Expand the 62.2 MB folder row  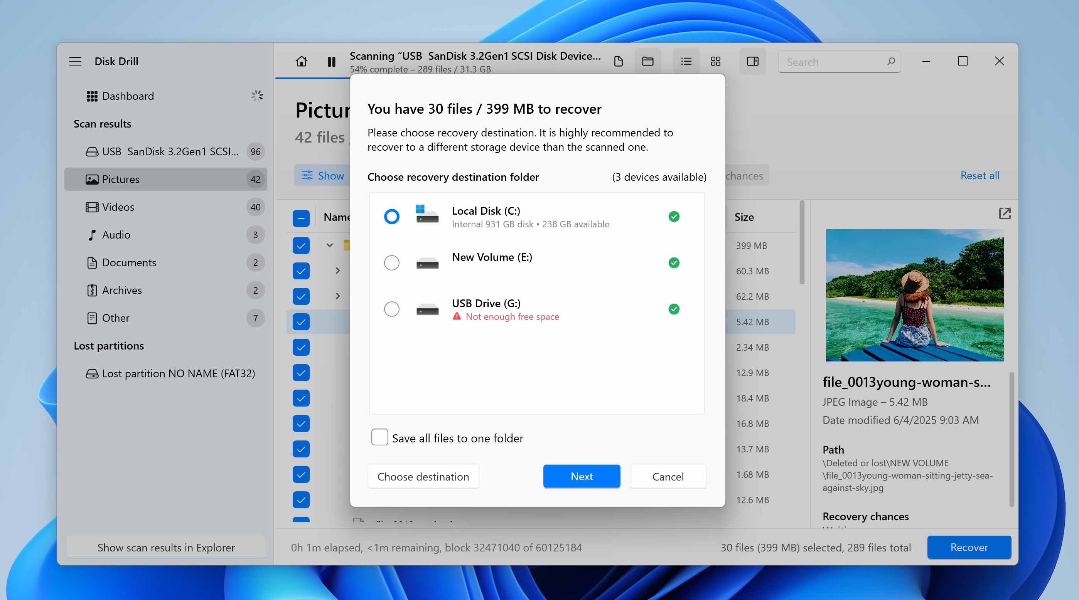click(x=337, y=296)
